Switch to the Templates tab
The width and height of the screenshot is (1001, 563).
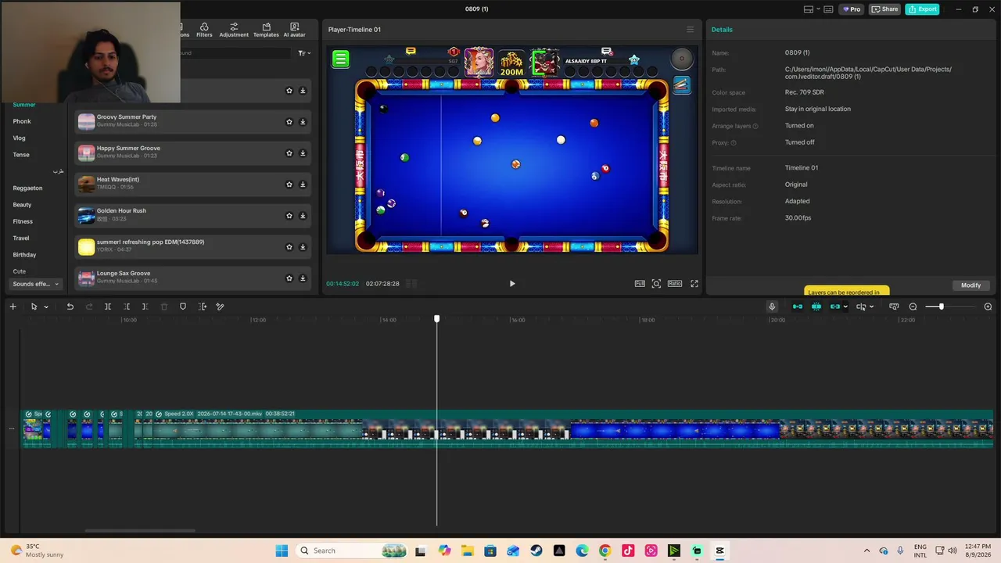tap(266, 30)
